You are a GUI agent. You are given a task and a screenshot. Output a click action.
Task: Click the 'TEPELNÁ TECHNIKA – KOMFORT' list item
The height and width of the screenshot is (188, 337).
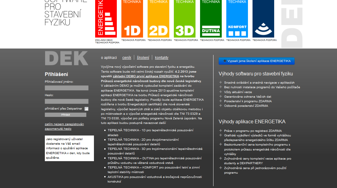click(154, 170)
